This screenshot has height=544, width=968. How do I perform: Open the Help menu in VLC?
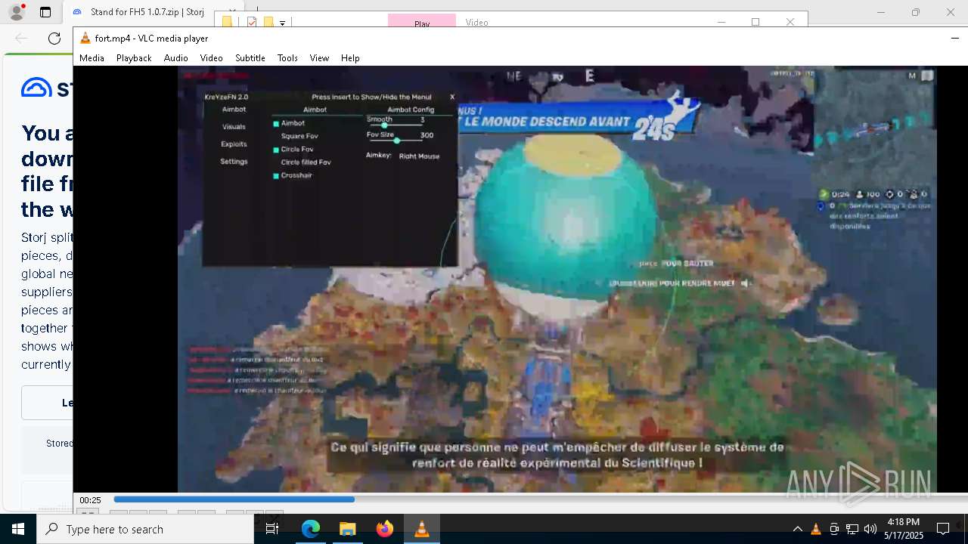[350, 57]
